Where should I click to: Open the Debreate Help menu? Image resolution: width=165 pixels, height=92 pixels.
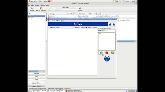click(x=63, y=21)
